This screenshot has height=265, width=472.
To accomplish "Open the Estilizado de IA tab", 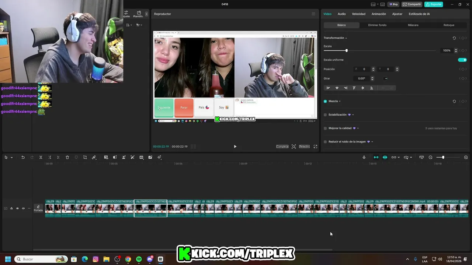I will [419, 14].
